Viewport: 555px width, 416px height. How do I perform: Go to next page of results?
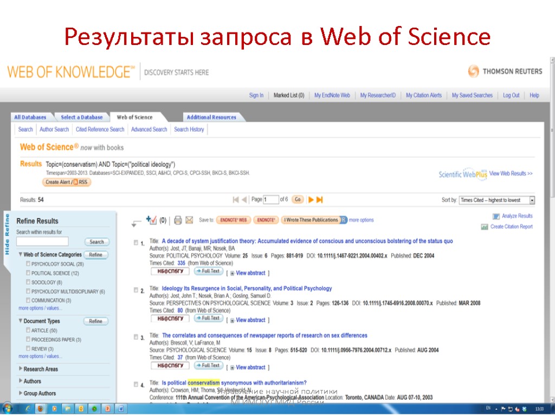[311, 199]
